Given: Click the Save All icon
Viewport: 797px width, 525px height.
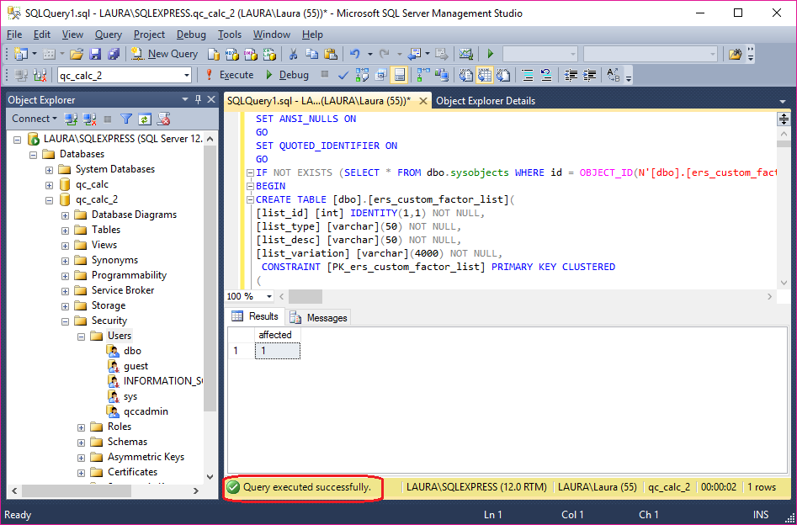Looking at the screenshot, I should (113, 54).
